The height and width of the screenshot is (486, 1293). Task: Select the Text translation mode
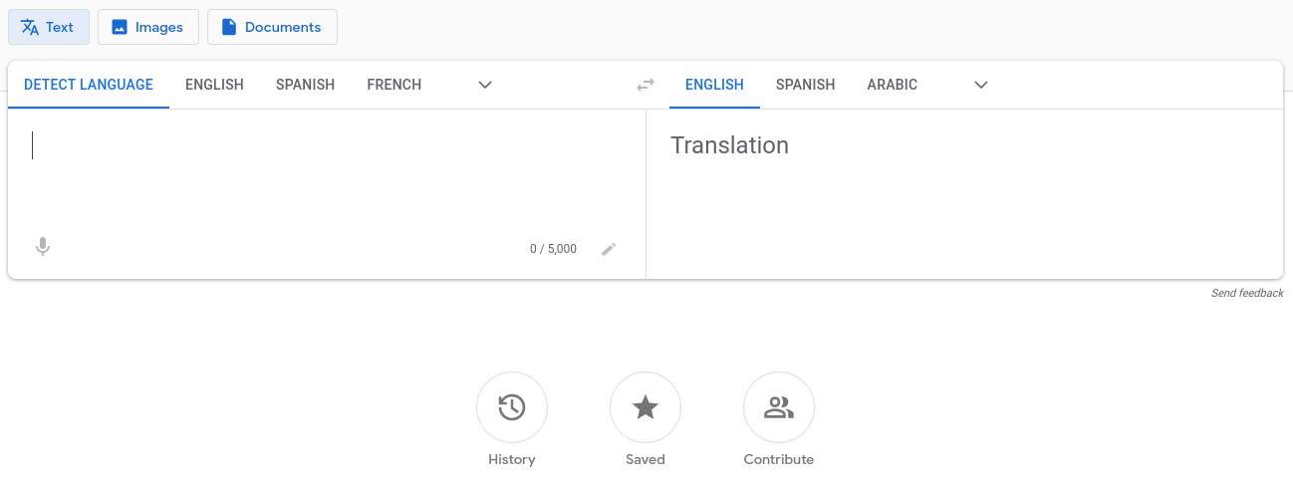tap(49, 27)
